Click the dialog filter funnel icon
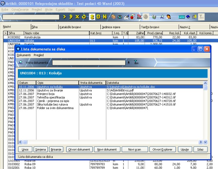Image resolution: width=218 pixels, height=169 pixels. (x=136, y=62)
